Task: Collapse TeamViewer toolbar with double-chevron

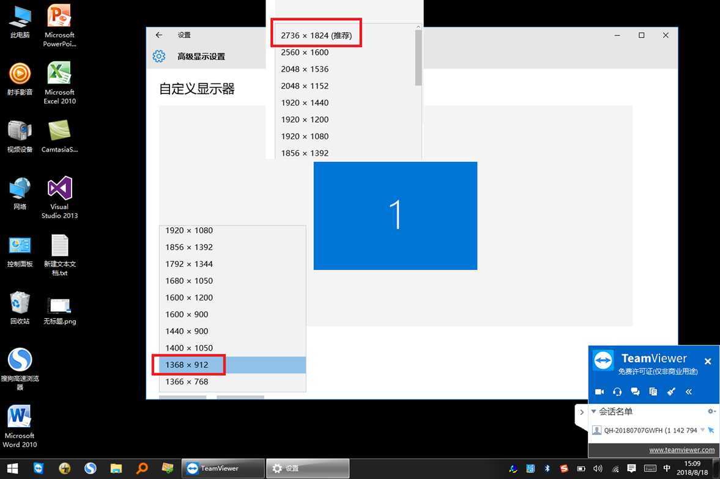Action: (688, 392)
